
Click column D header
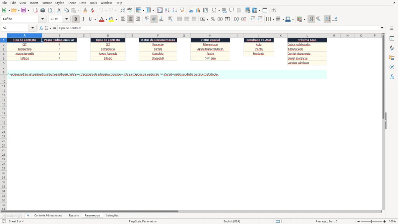coord(108,36)
